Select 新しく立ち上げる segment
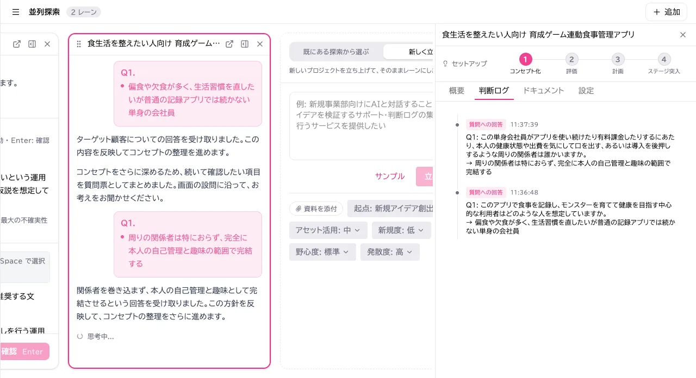 [408, 52]
